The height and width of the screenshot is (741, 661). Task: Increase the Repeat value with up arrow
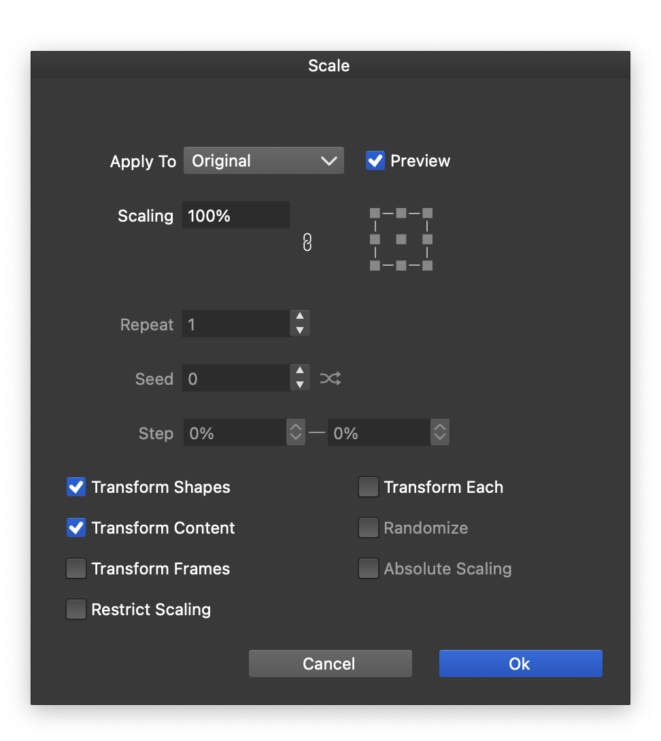tap(300, 317)
